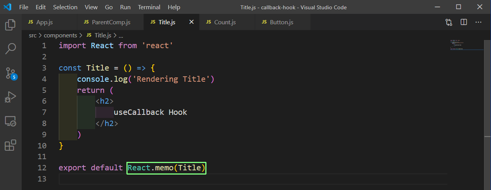
Task: Click the src breadcrumb segment
Action: [32, 35]
